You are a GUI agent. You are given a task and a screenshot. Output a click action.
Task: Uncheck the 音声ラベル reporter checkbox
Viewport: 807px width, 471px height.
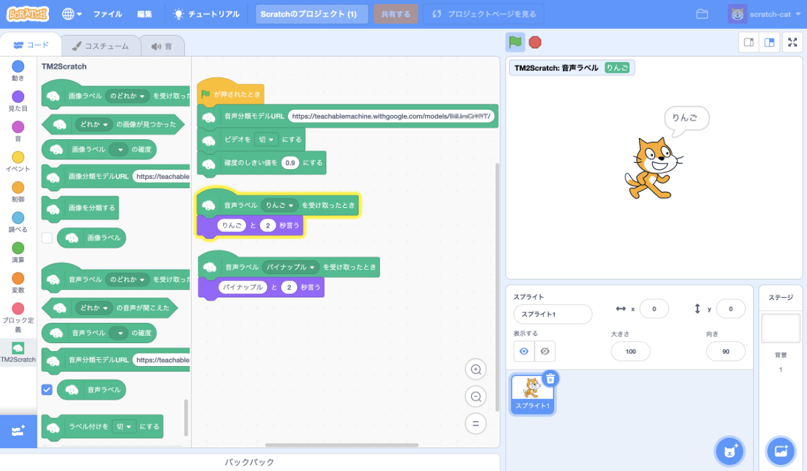click(47, 389)
